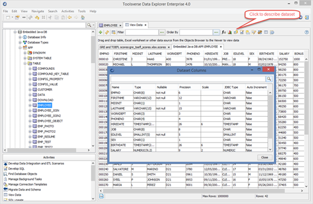Click the Order By ellipsis button

tap(216, 32)
